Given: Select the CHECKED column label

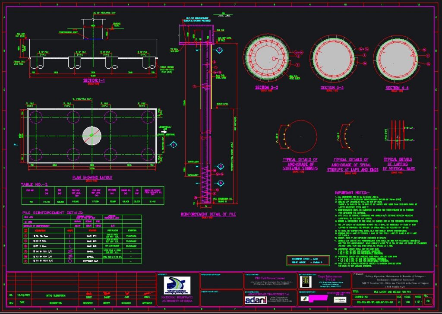Looking at the screenshot, I should [x=126, y=303].
